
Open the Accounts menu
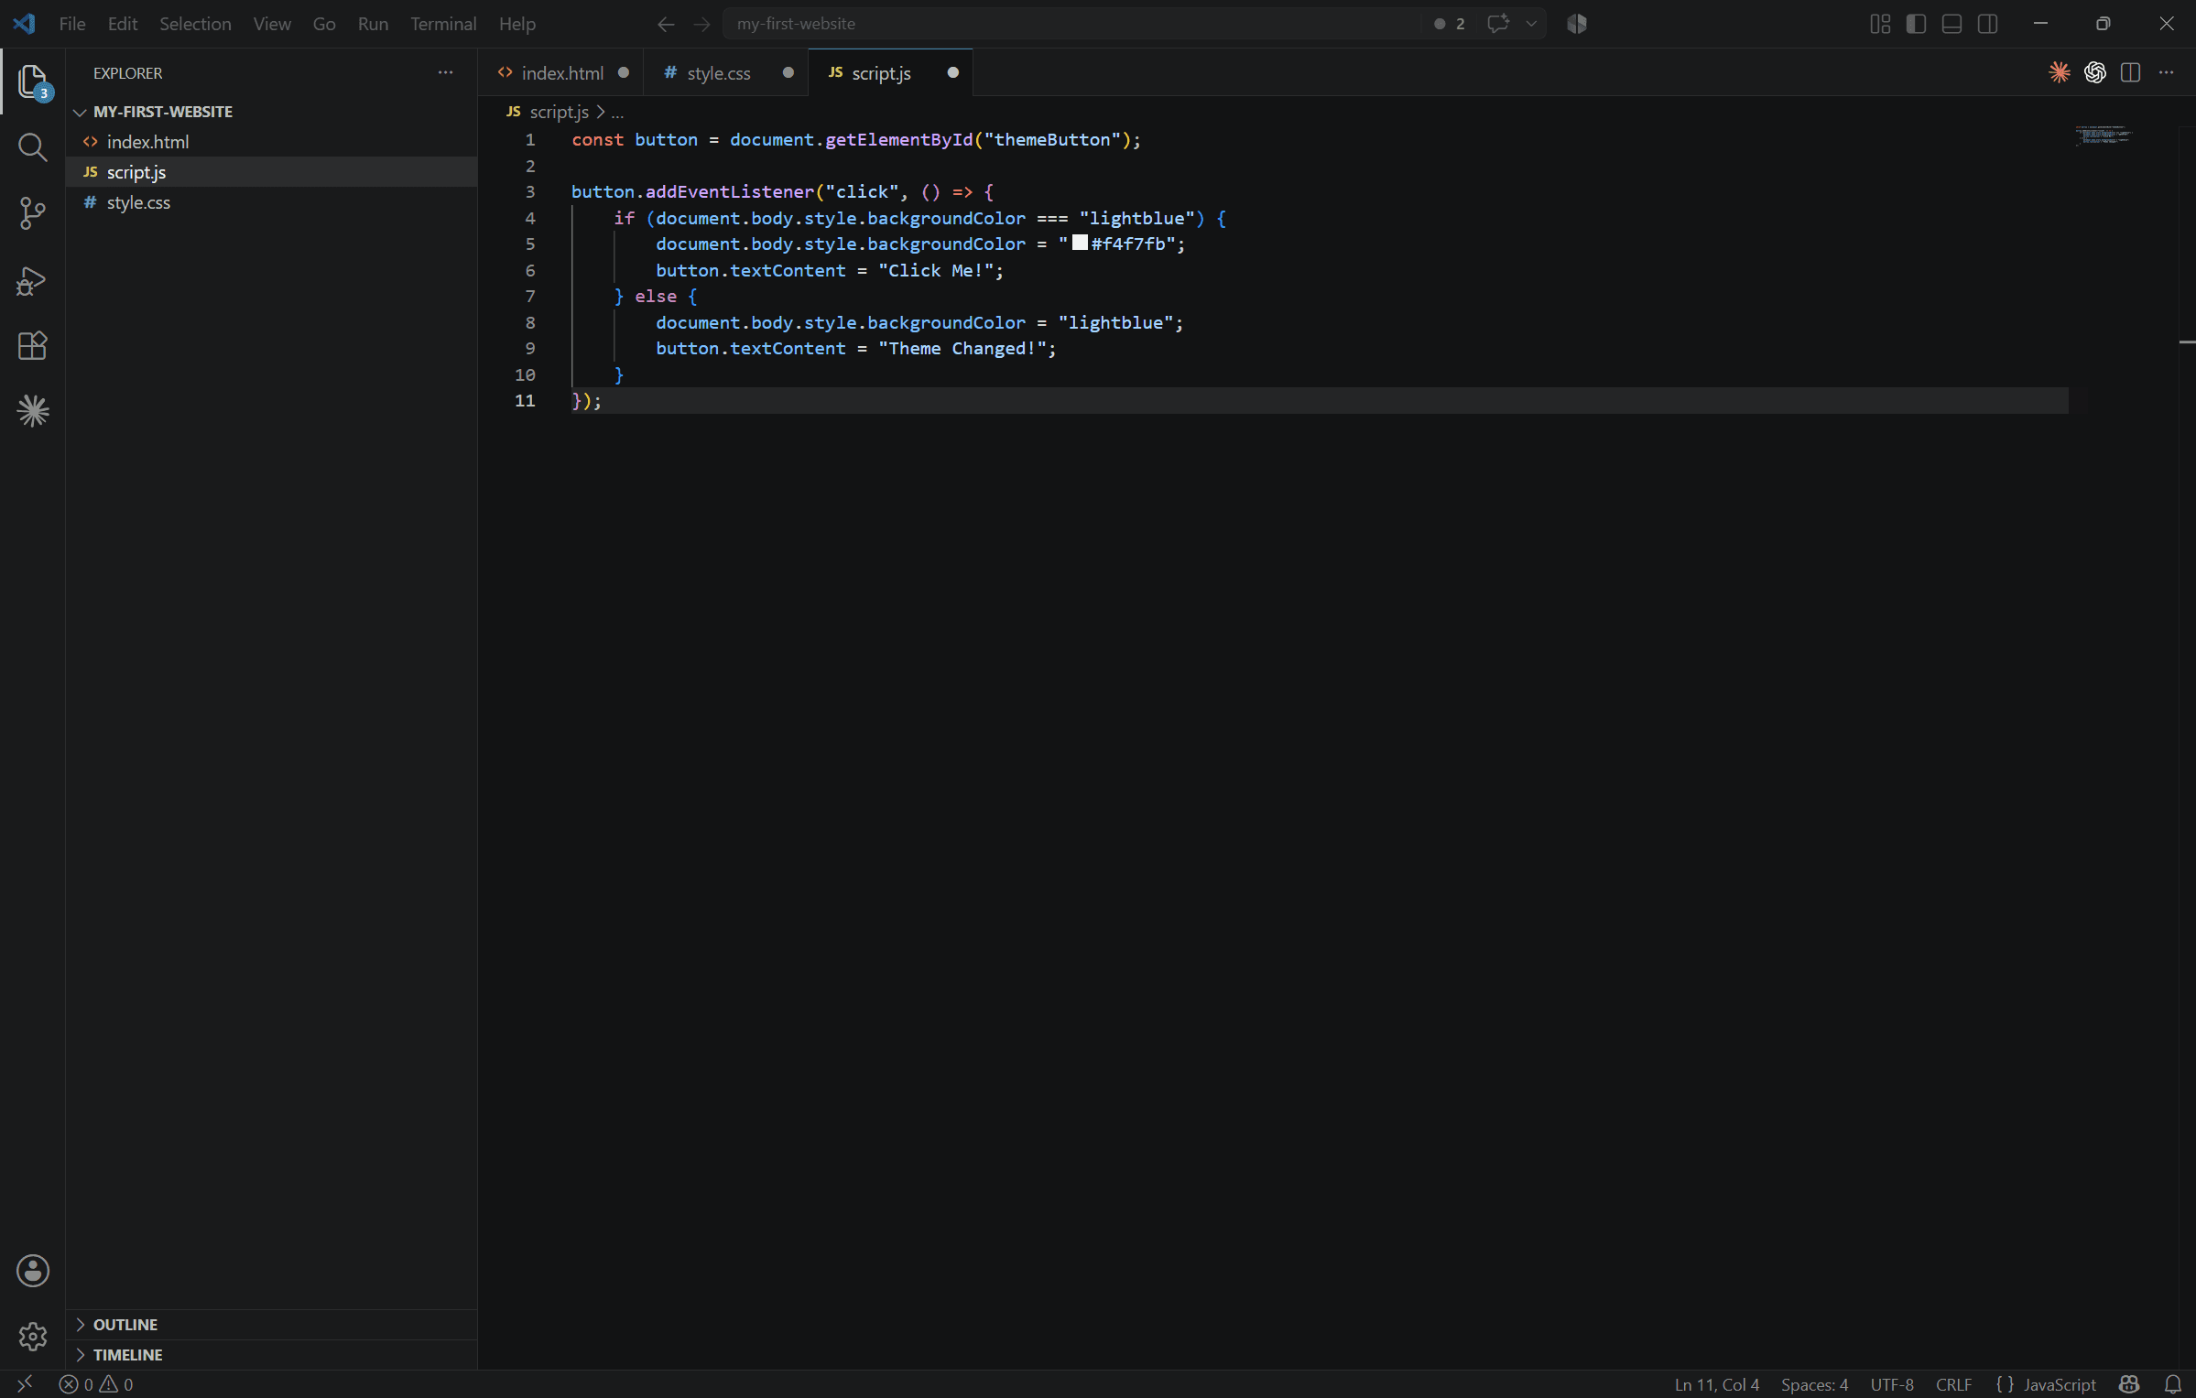coord(33,1271)
